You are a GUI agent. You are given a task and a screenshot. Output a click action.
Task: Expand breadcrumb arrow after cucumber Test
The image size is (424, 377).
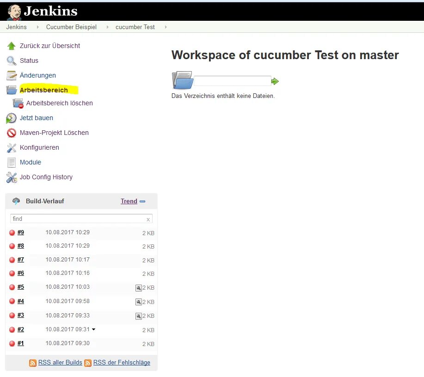coord(166,27)
